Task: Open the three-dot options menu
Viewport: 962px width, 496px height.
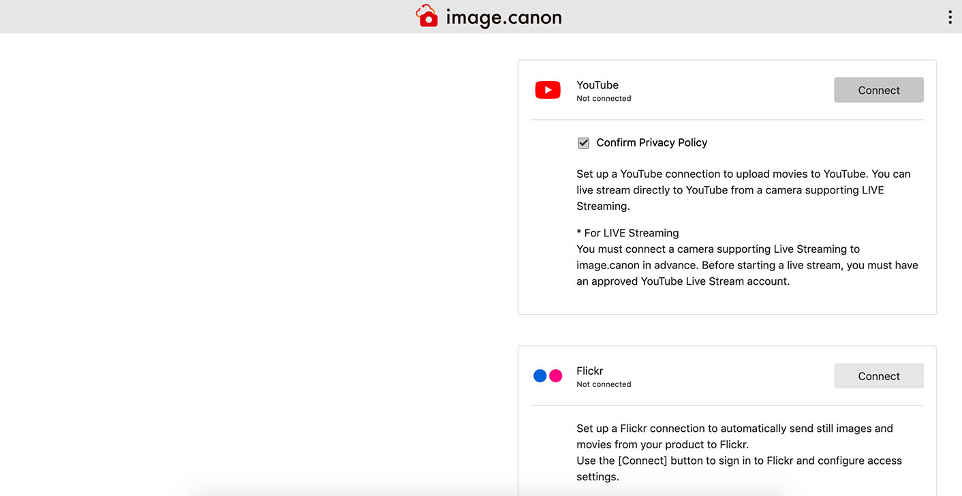Action: tap(950, 17)
